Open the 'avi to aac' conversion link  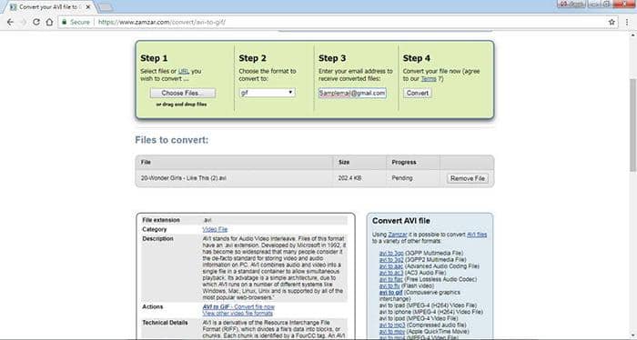tap(391, 266)
